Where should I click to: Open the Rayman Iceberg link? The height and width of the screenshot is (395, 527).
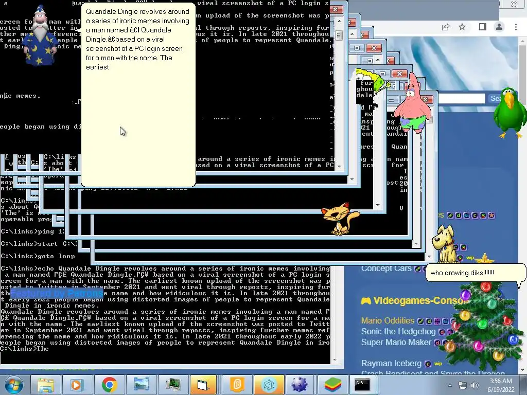pyautogui.click(x=391, y=364)
